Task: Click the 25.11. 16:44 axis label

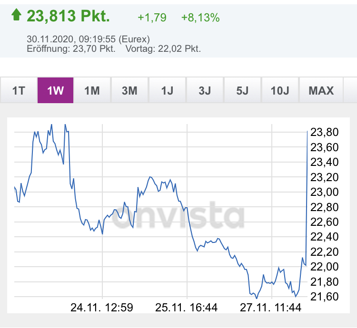Action: (186, 308)
